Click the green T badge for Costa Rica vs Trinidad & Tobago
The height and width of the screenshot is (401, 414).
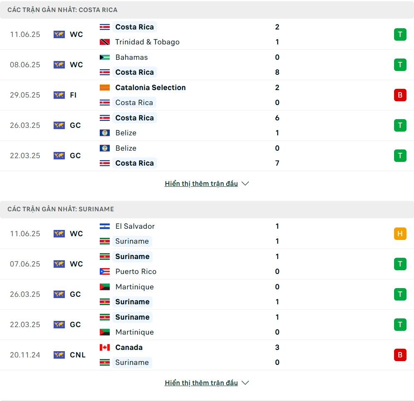[x=400, y=34]
